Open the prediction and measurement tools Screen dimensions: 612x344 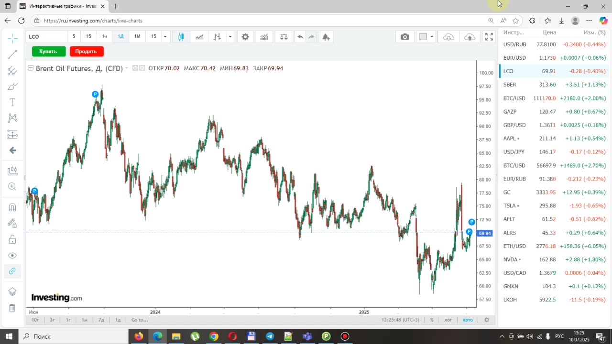[x=12, y=134]
